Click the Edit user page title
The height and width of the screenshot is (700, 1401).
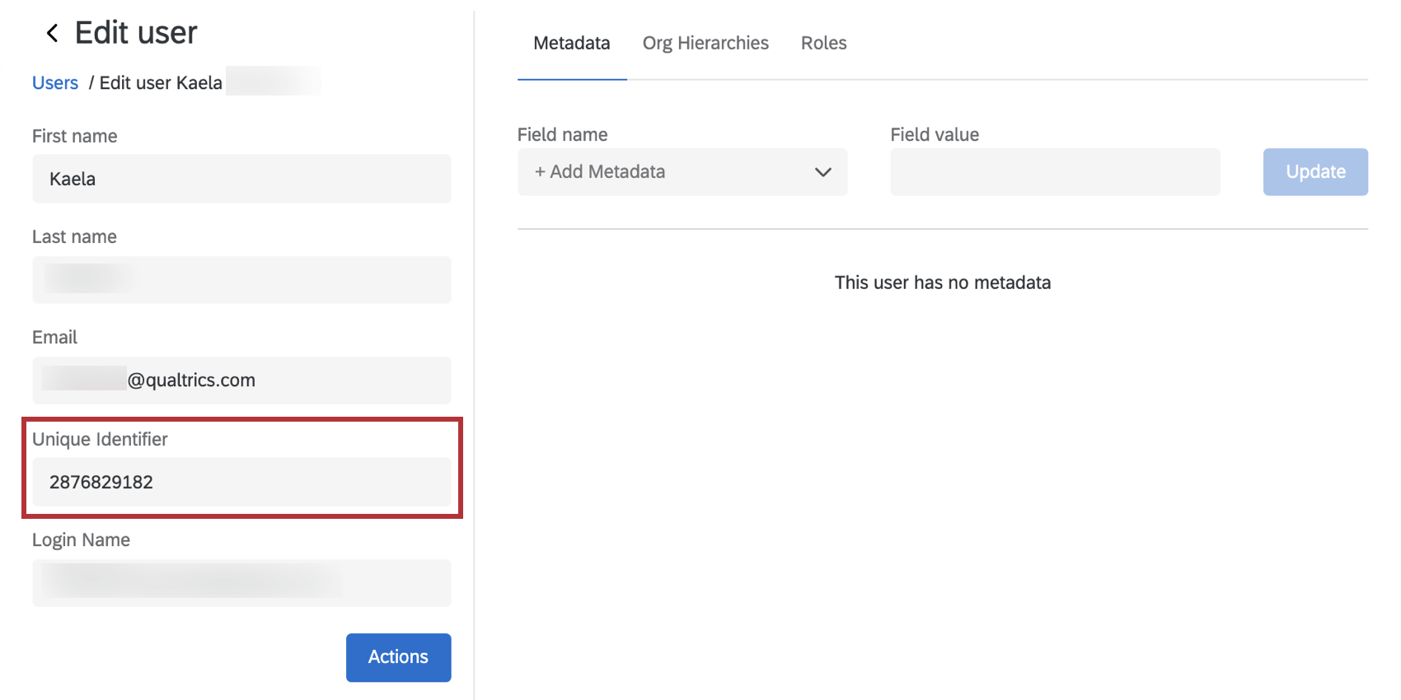tap(136, 33)
